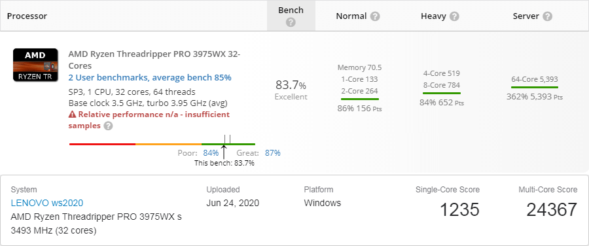Click the help icon beside Heavy
589x246 pixels.
454,16
